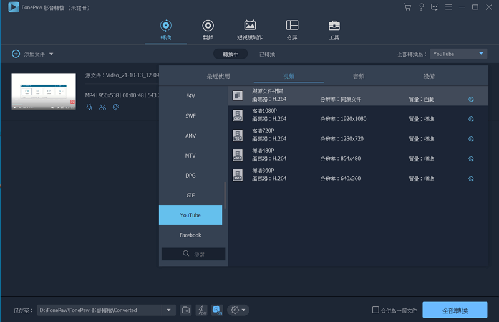Click the scissors cut icon under the video

point(102,107)
